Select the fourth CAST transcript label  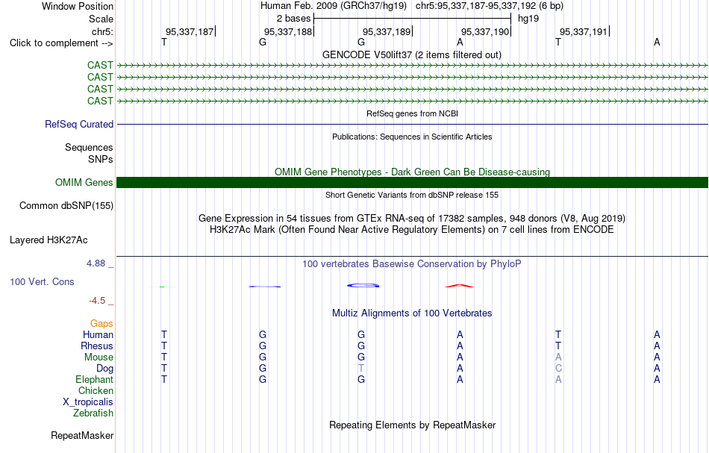pos(100,100)
